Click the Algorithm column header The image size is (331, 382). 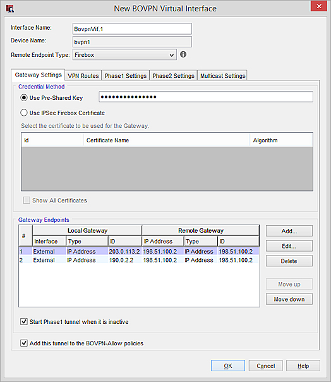tap(281, 140)
